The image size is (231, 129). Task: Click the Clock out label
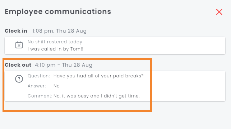(18, 65)
